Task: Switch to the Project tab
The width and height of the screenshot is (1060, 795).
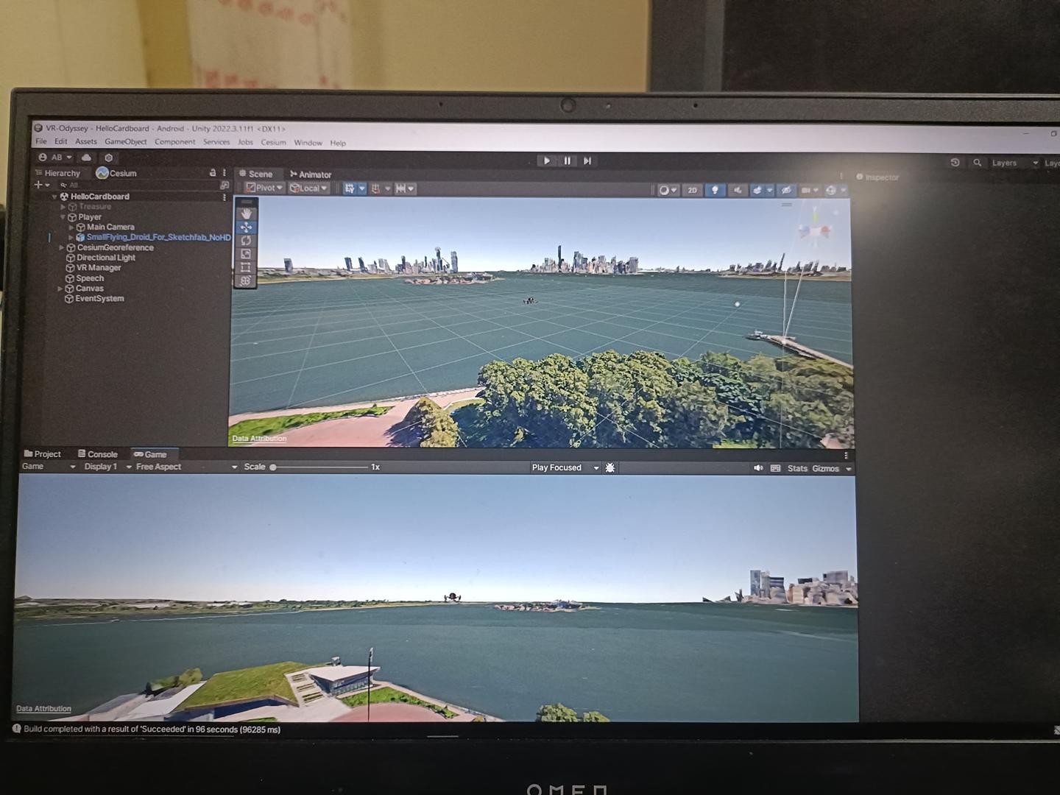Action: tap(43, 454)
